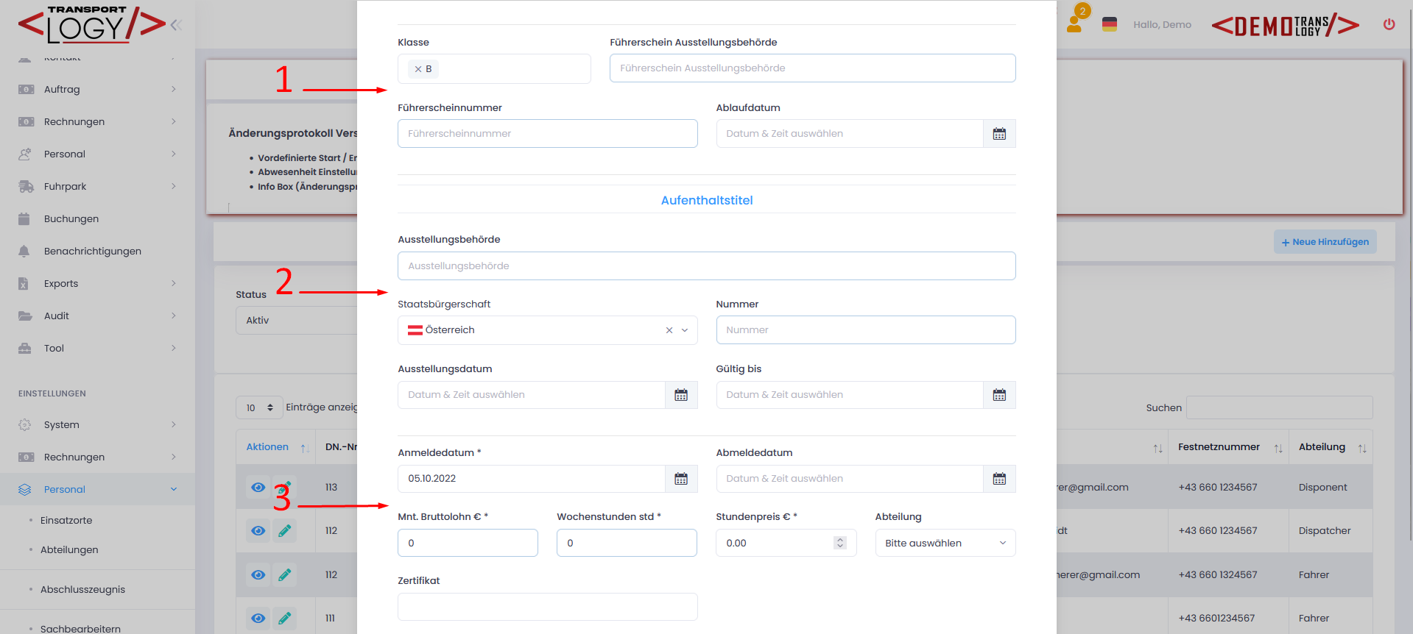Open the Ausstellungsdatum calendar picker

click(x=681, y=395)
